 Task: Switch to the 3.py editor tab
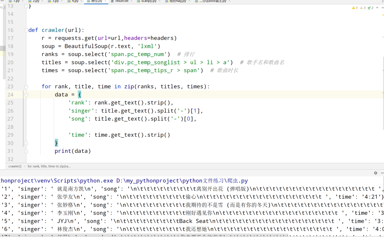(55, 1)
